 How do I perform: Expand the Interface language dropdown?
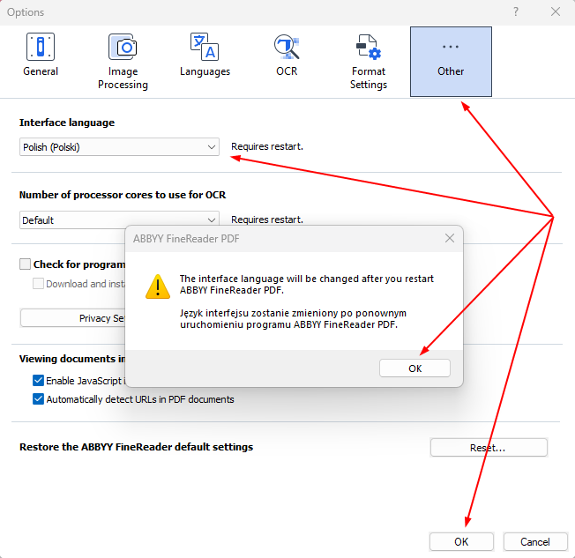119,147
